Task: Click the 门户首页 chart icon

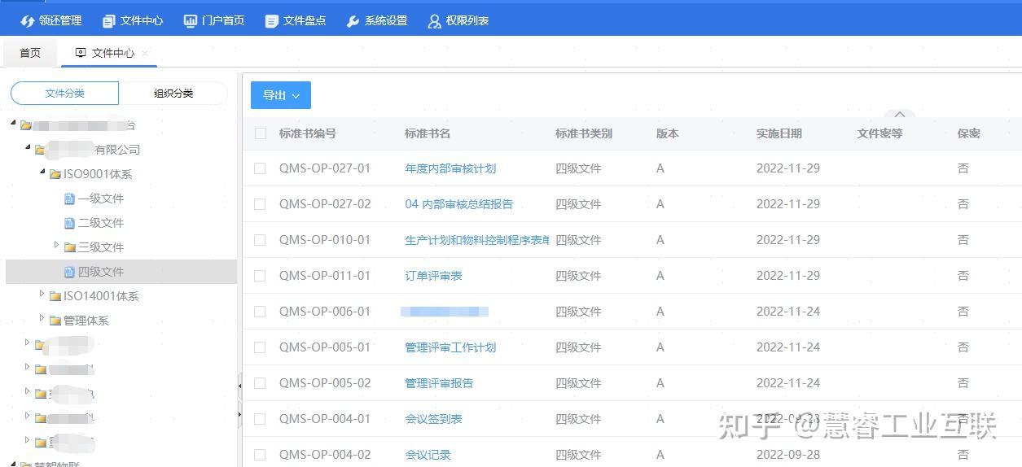Action: pos(191,21)
